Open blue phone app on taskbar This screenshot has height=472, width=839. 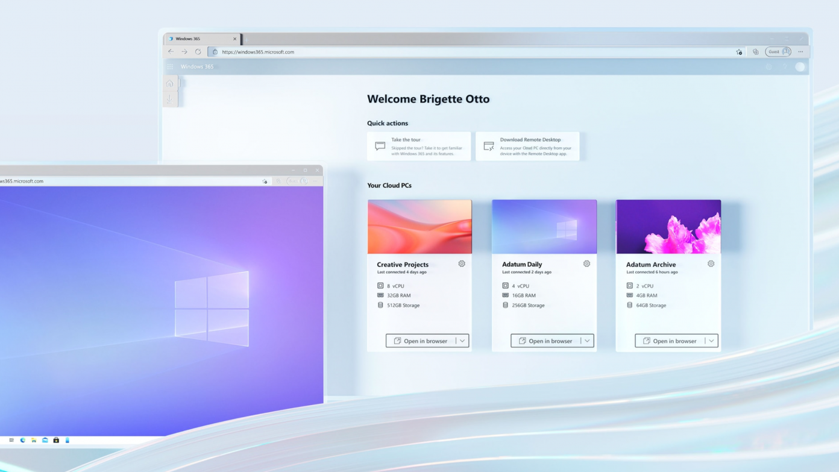pyautogui.click(x=67, y=440)
